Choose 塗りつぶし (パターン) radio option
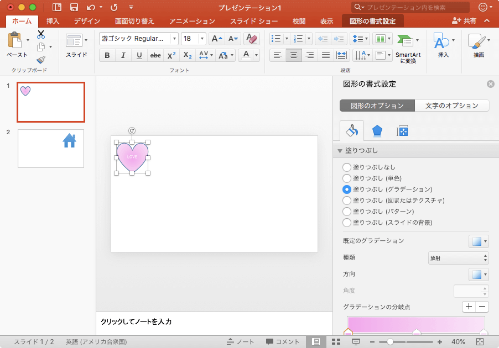 click(x=347, y=211)
